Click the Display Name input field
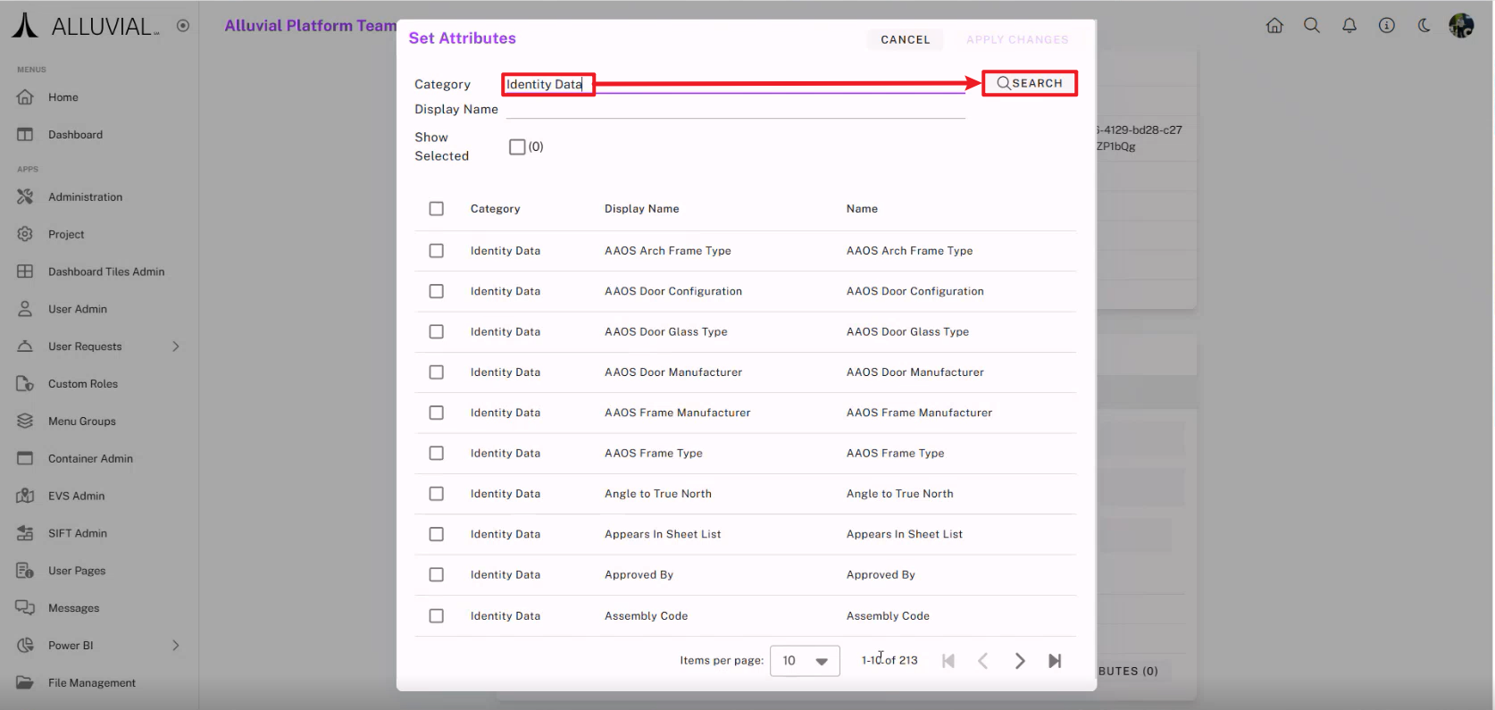The image size is (1495, 710). 735,109
